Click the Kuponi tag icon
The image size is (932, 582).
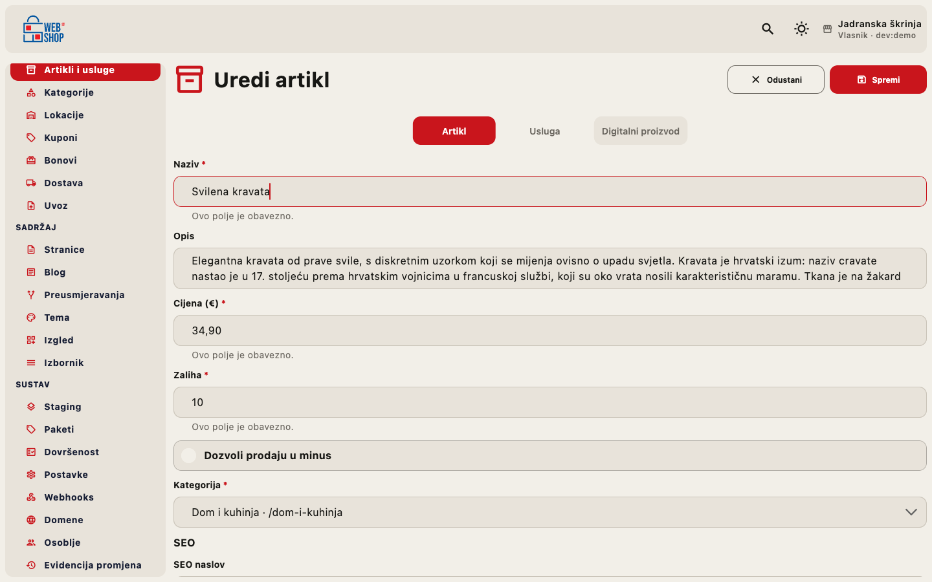point(31,138)
